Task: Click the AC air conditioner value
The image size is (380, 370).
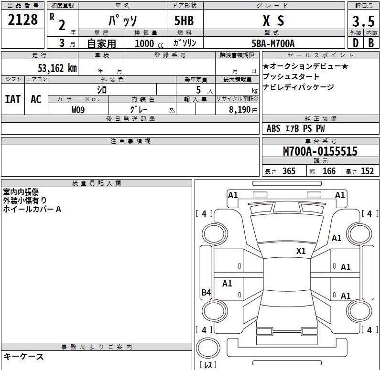Action: 36,99
